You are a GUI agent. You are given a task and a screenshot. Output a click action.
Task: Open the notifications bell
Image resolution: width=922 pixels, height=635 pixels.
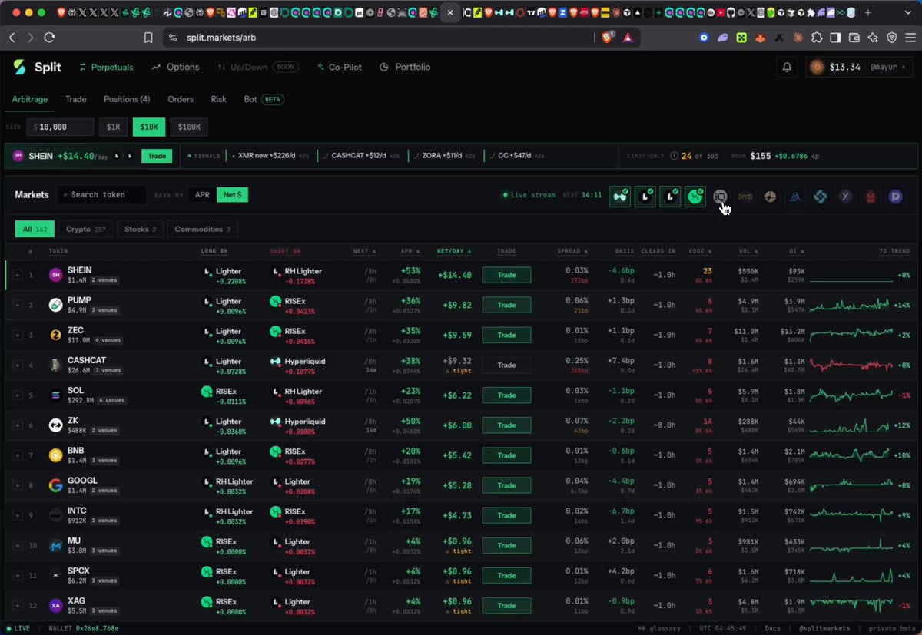pos(787,68)
